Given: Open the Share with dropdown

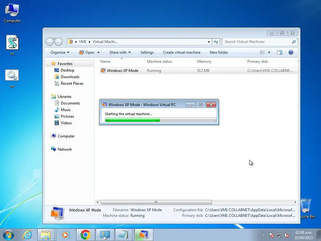Looking at the screenshot, I should pyautogui.click(x=120, y=52).
